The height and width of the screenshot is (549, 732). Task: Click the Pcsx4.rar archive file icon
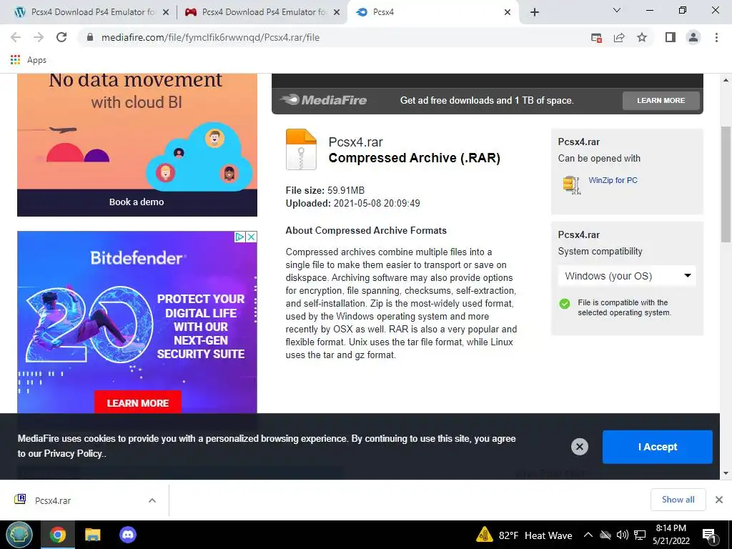coord(301,149)
